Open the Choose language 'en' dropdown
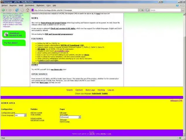This screenshot has width=186, height=140. click(x=21, y=115)
